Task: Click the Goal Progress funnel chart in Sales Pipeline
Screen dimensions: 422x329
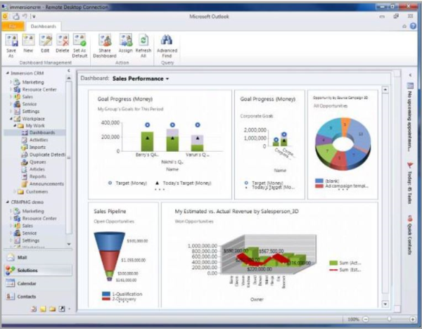Action: tap(109, 257)
